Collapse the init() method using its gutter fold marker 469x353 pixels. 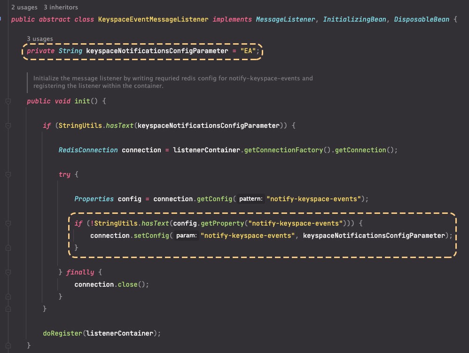[8, 102]
